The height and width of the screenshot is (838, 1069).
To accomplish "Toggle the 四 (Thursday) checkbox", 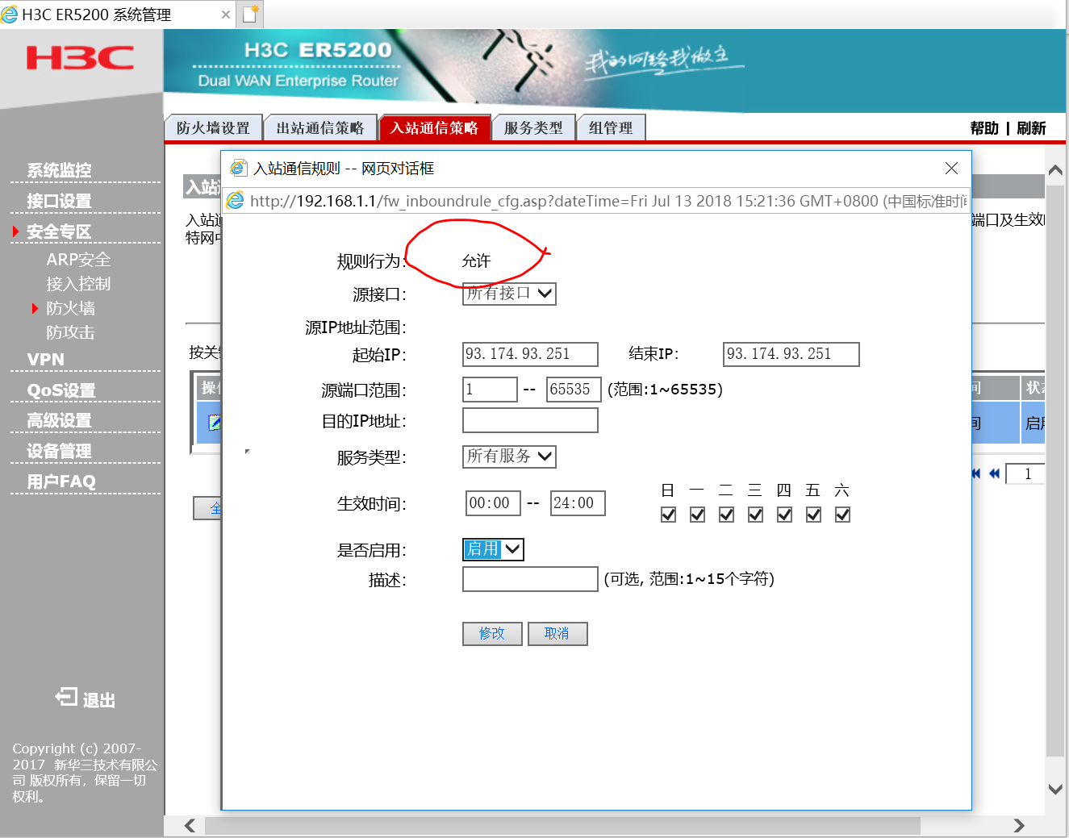I will click(x=784, y=515).
